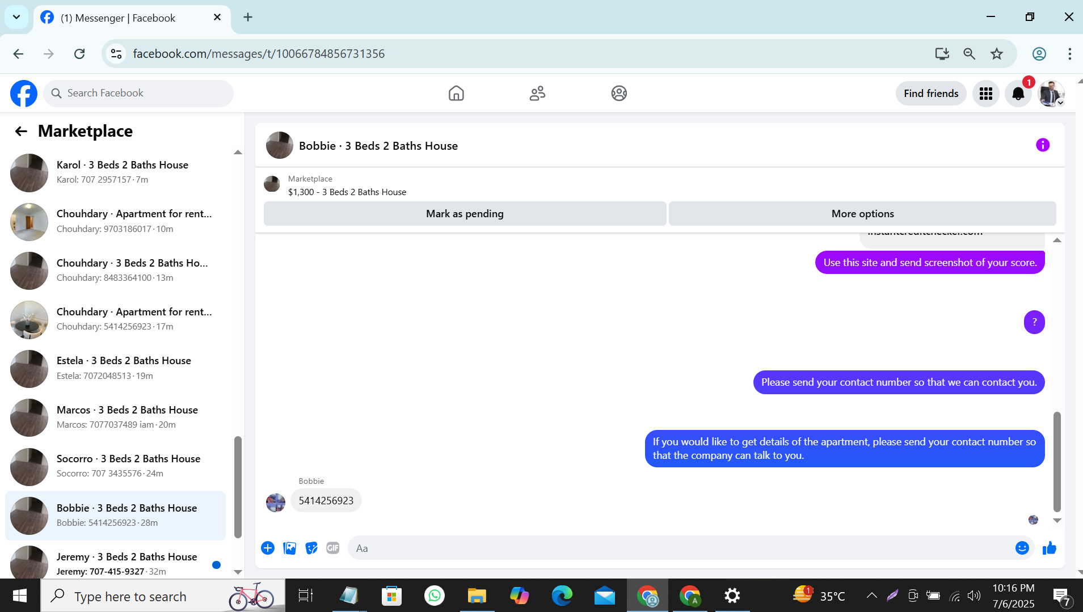Viewport: 1083px width, 612px height.
Task: Open conversation information with the purple info icon
Action: coord(1043,145)
